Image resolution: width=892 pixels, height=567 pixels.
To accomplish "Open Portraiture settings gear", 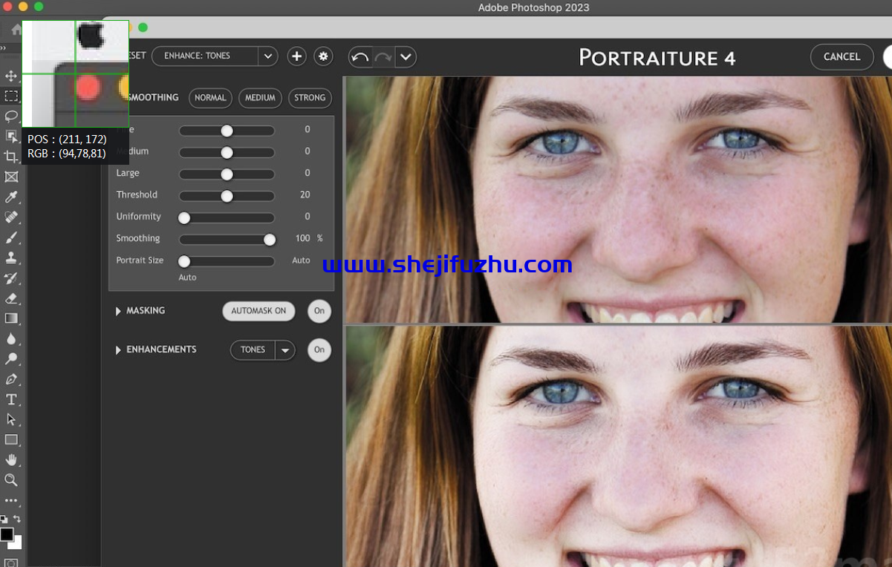I will point(323,56).
